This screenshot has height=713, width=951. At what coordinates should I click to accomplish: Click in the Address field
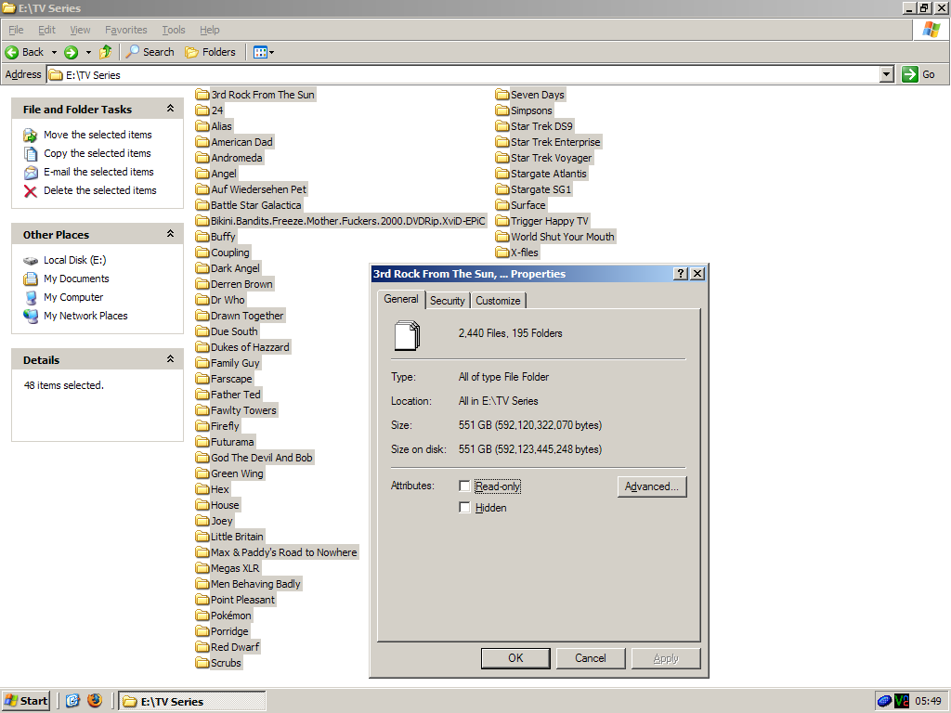click(x=463, y=74)
